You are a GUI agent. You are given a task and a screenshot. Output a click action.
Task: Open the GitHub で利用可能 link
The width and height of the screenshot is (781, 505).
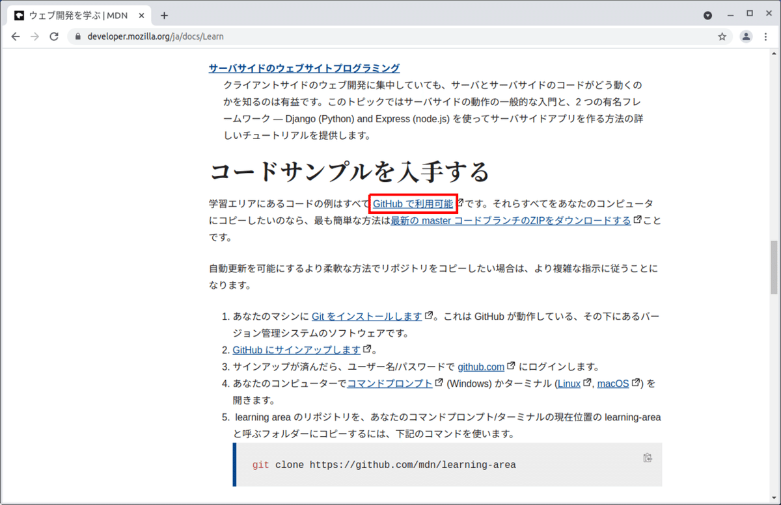413,203
